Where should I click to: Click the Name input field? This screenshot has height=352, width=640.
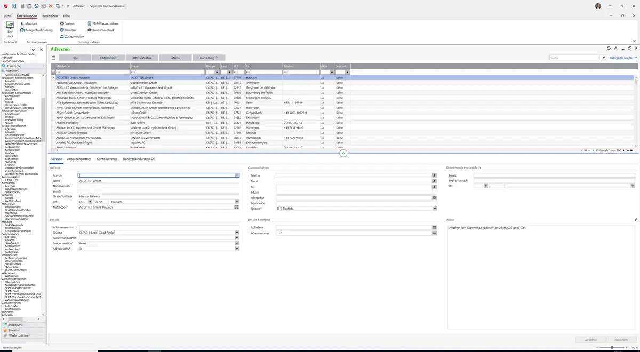[x=158, y=181]
